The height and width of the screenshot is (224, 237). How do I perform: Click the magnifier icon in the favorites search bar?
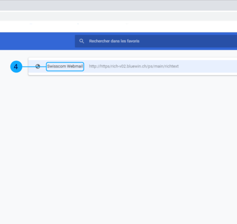click(82, 41)
